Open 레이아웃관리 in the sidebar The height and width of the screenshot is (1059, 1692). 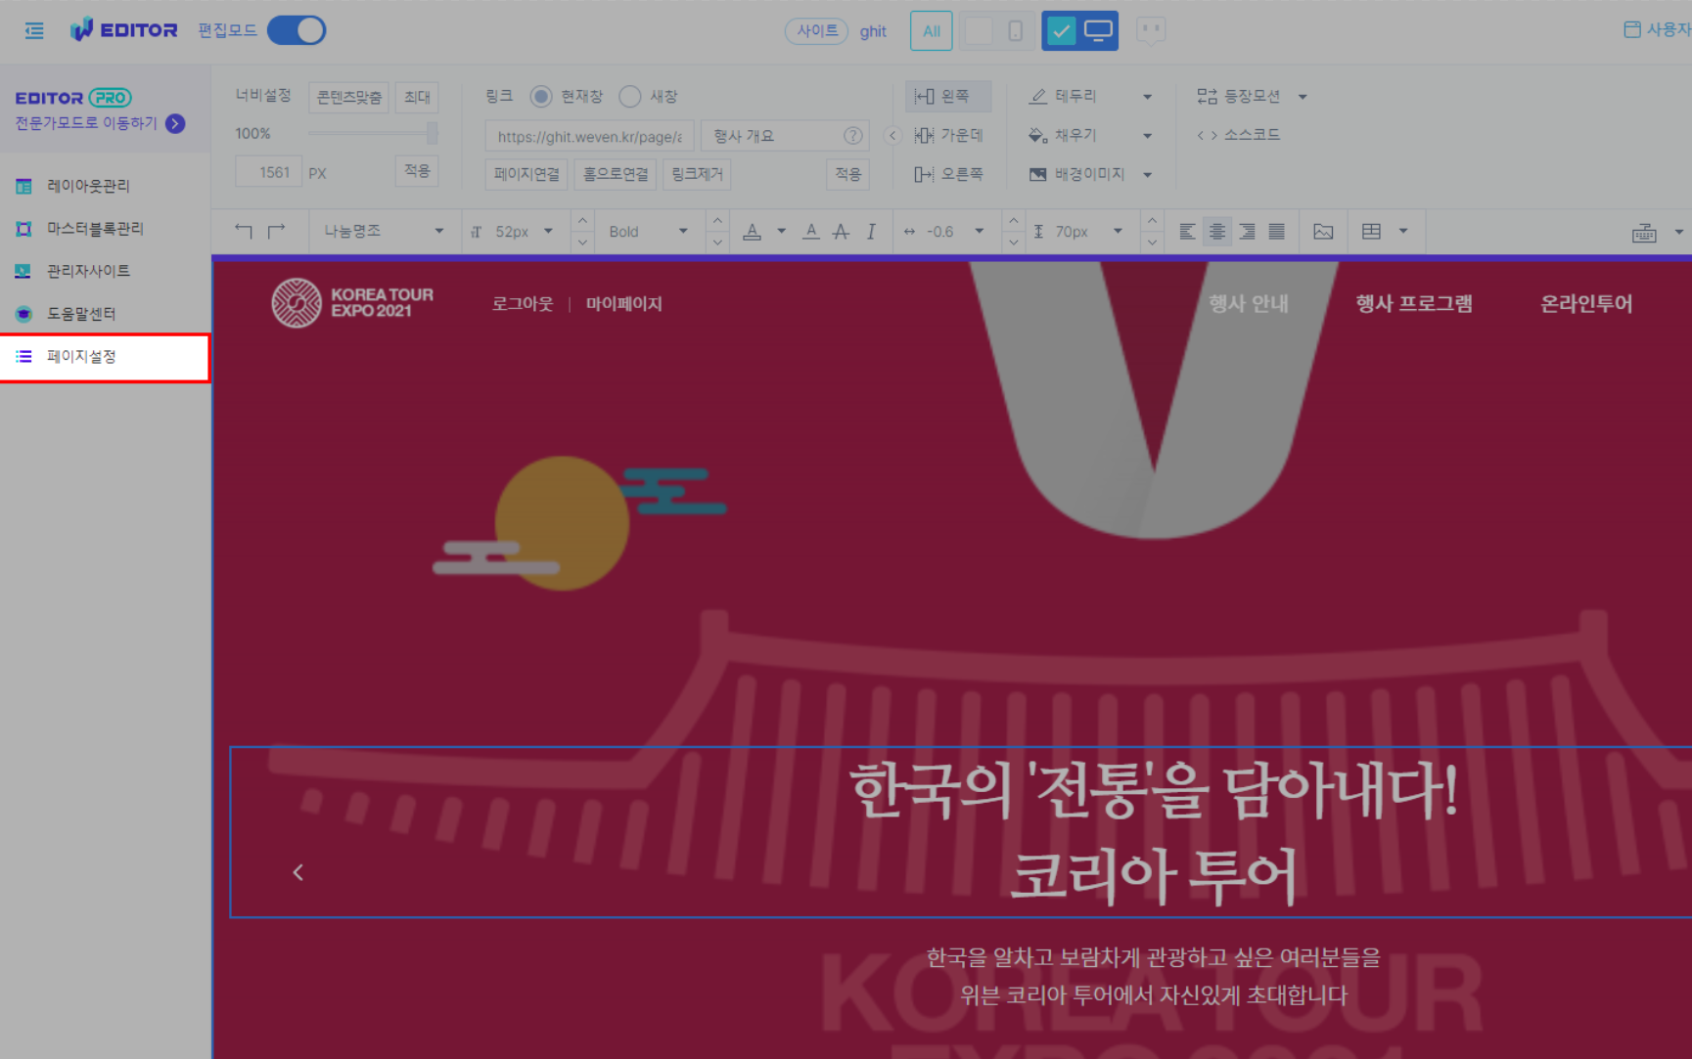coord(88,186)
